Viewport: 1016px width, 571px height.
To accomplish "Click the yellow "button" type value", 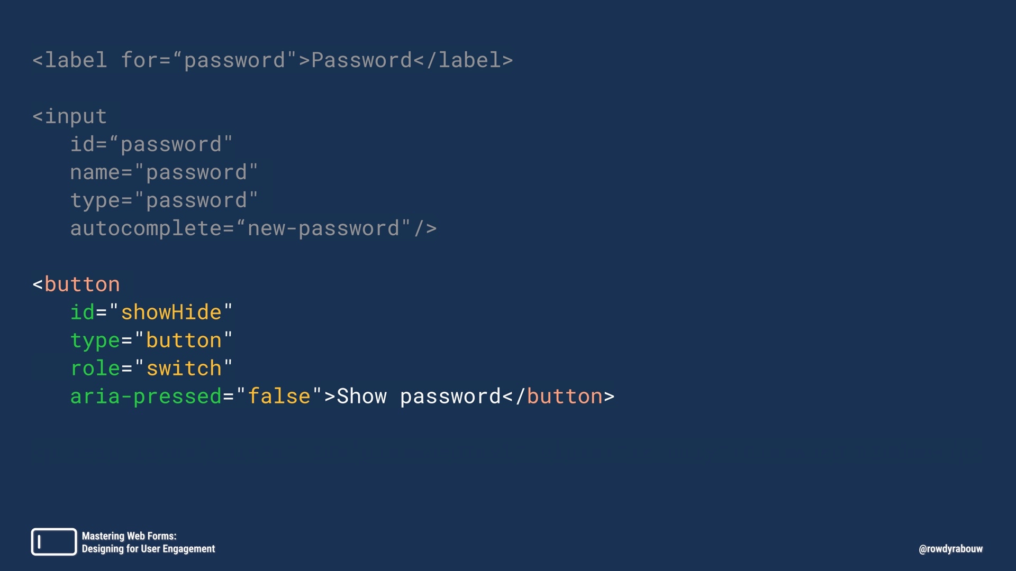I will pos(184,340).
